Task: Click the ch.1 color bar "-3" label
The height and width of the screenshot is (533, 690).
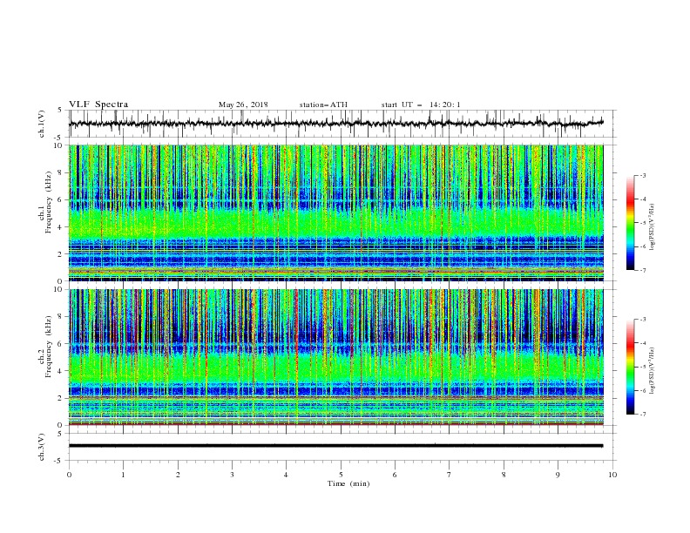Action: (x=642, y=175)
